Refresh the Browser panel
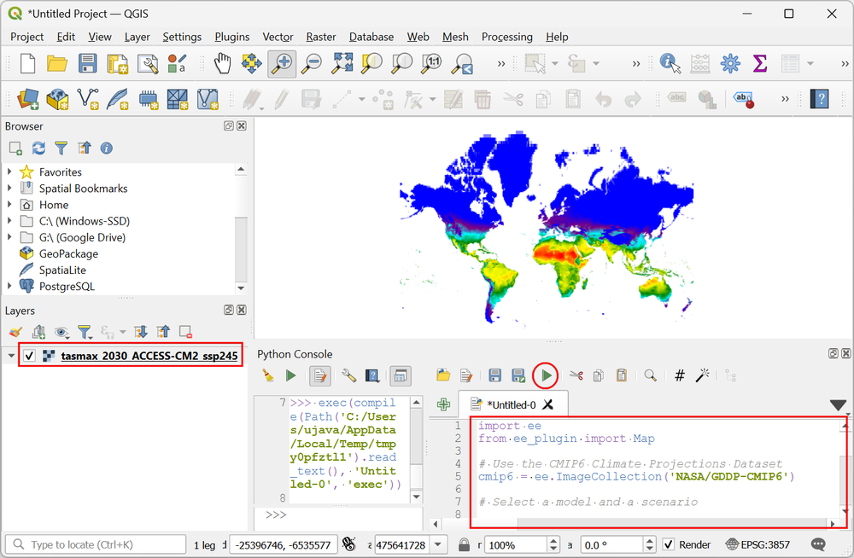854x558 pixels. pyautogui.click(x=38, y=148)
